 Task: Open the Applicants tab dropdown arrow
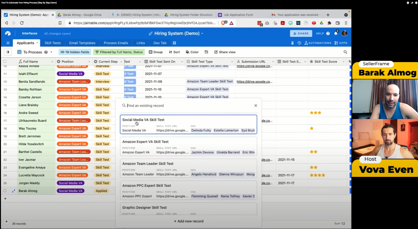[37, 43]
